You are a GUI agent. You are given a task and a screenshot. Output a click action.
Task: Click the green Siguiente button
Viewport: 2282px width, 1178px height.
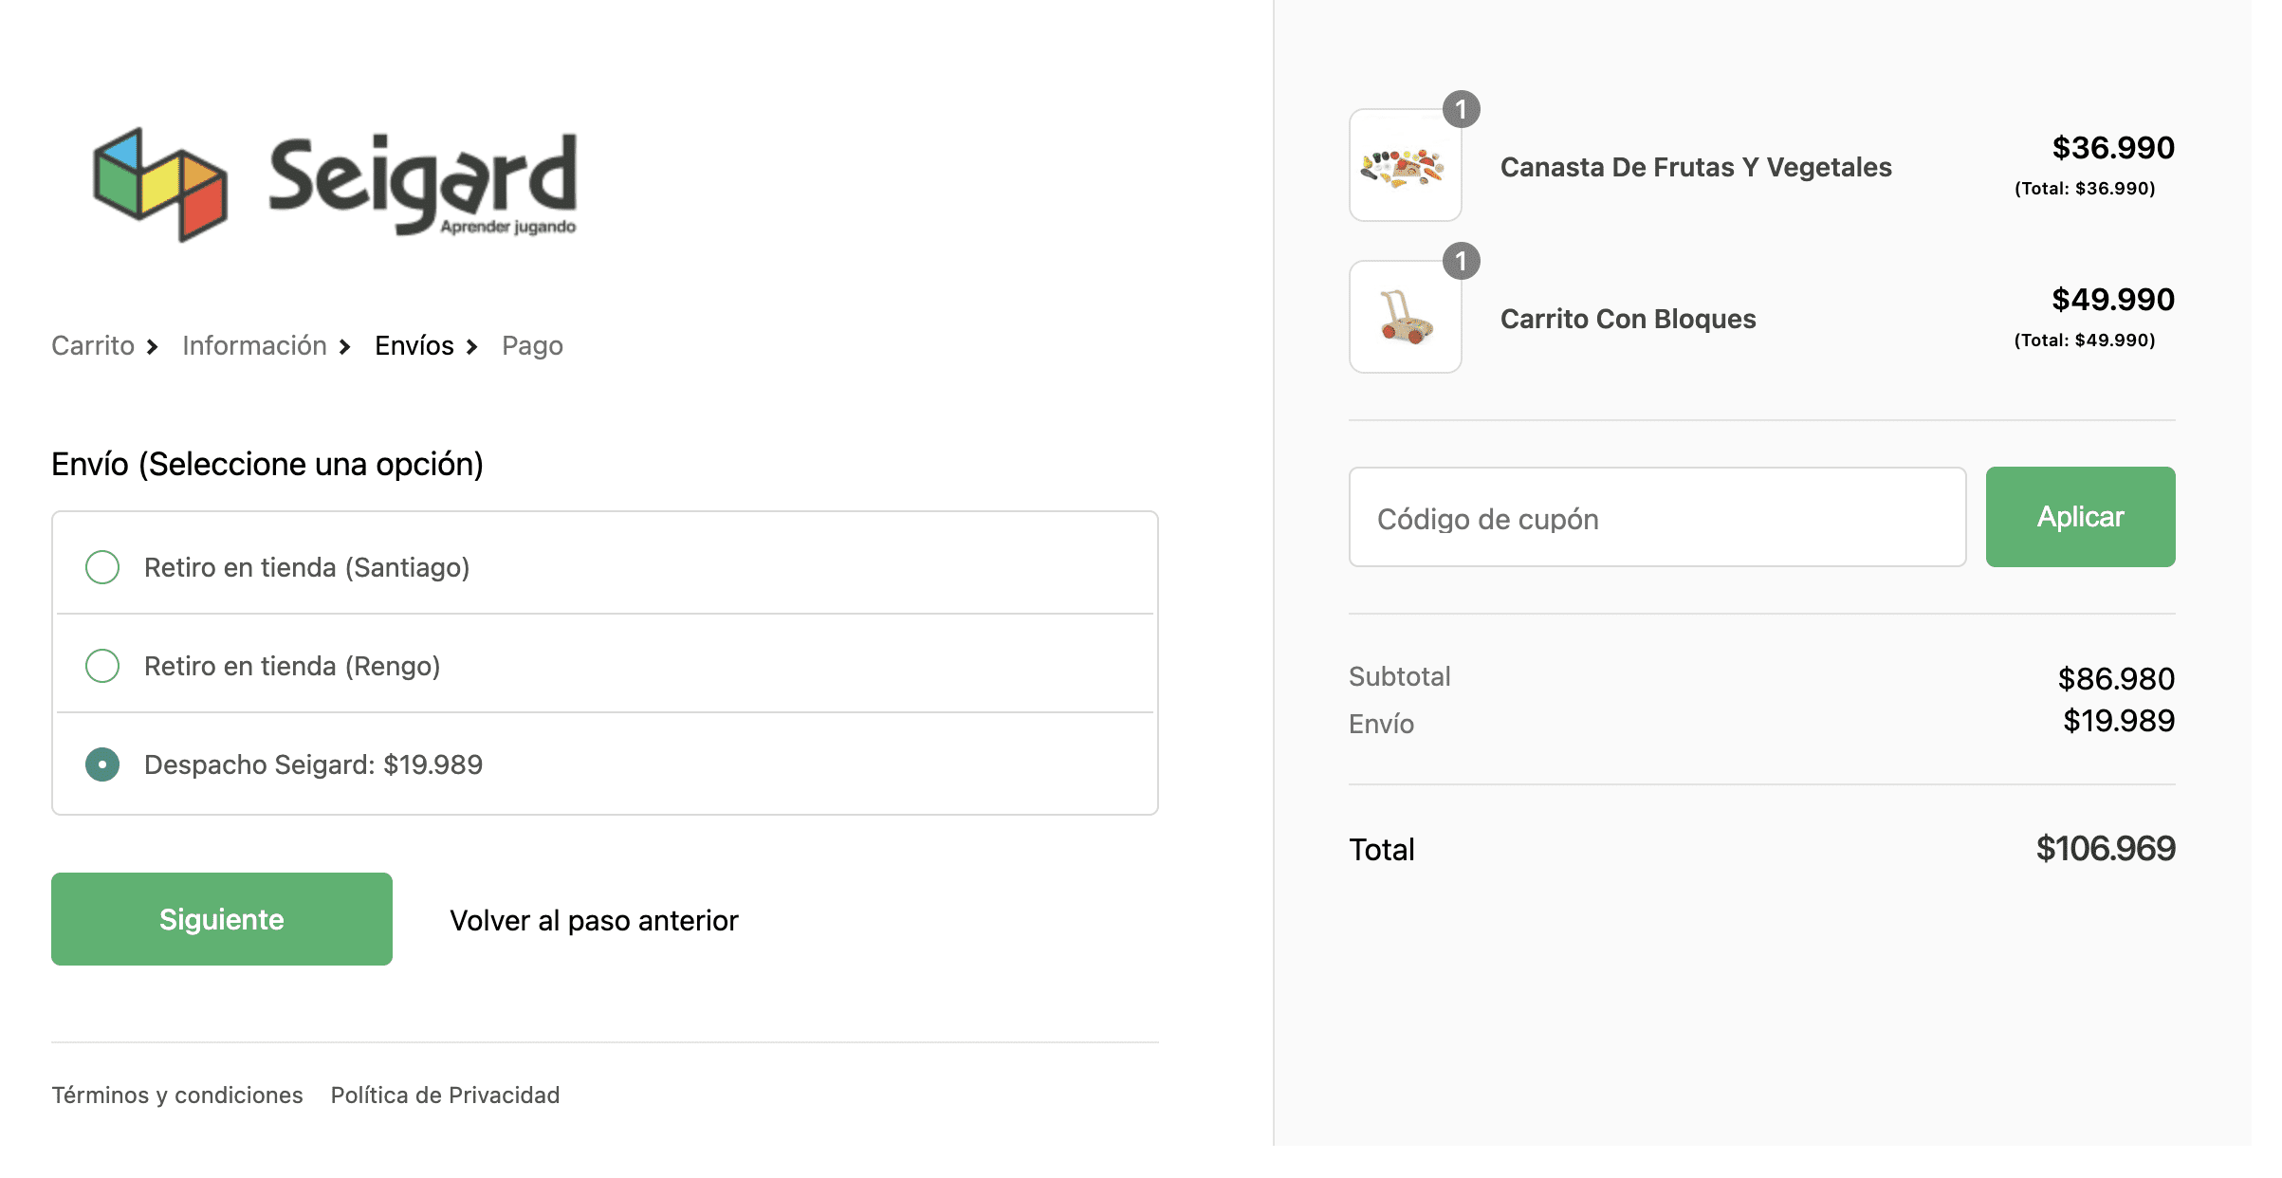tap(222, 919)
